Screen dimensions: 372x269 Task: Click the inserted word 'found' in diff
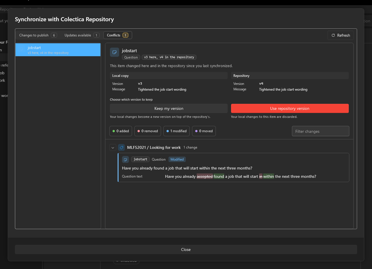pos(219,176)
